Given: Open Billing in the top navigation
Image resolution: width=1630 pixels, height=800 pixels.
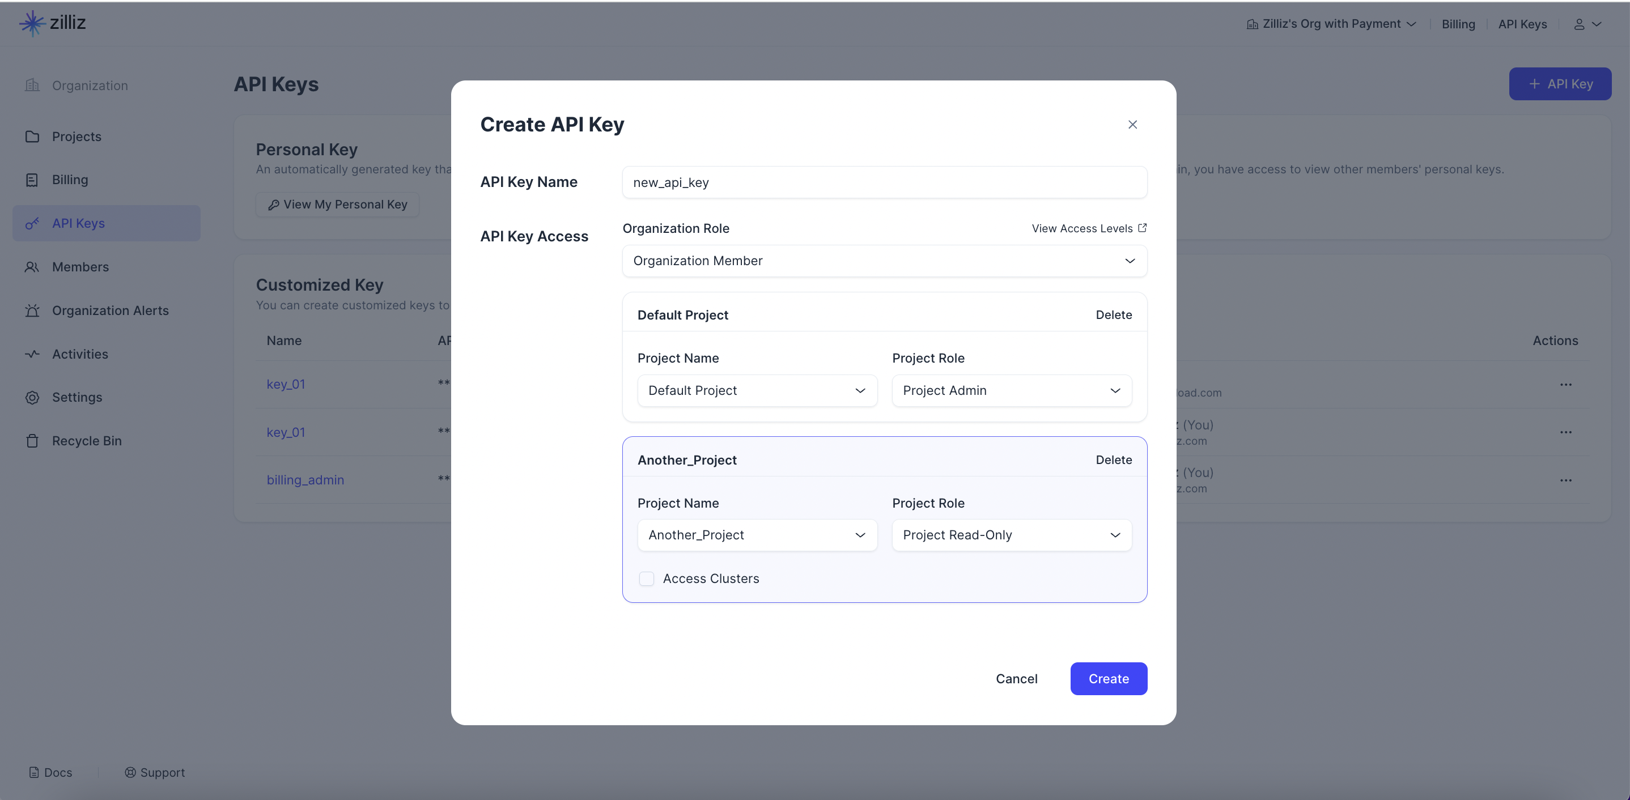Looking at the screenshot, I should [x=1458, y=24].
